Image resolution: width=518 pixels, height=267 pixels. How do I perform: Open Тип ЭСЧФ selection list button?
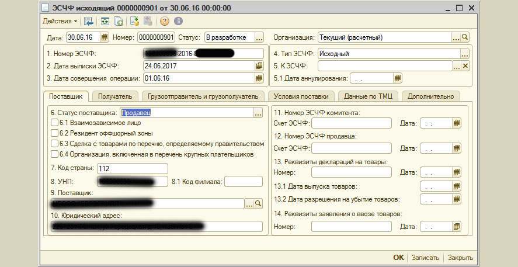pyautogui.click(x=465, y=53)
